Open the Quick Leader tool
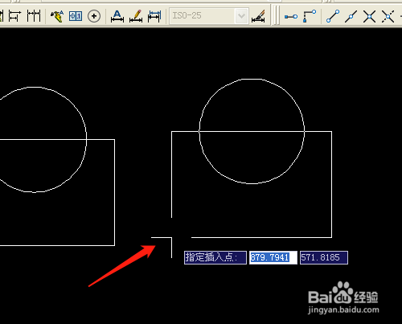The image size is (402, 324). [x=57, y=16]
